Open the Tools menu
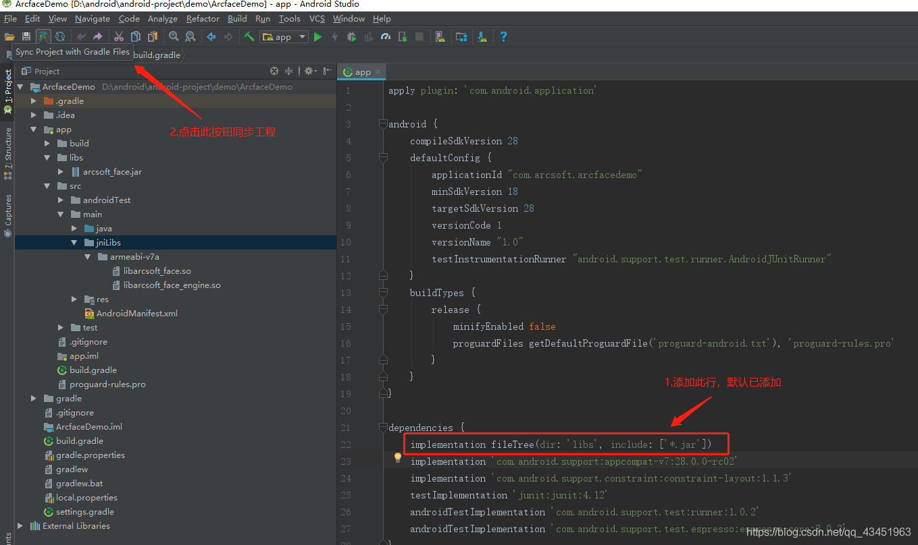The width and height of the screenshot is (918, 545). click(290, 18)
